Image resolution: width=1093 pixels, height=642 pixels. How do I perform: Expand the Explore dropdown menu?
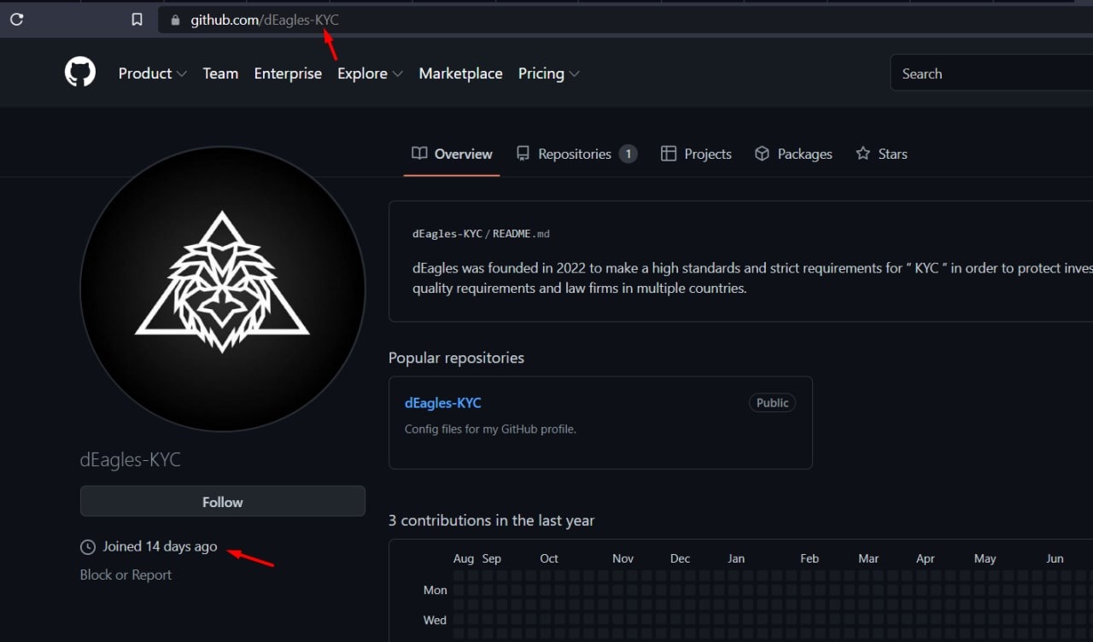[x=370, y=73]
